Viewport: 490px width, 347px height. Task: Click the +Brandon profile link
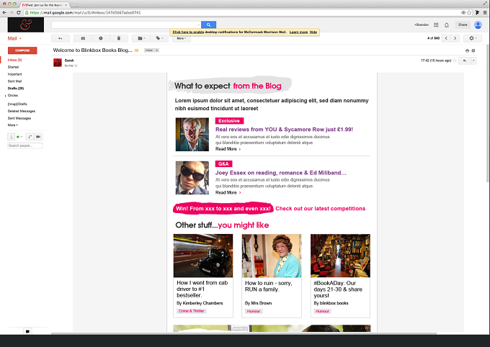pyautogui.click(x=422, y=24)
